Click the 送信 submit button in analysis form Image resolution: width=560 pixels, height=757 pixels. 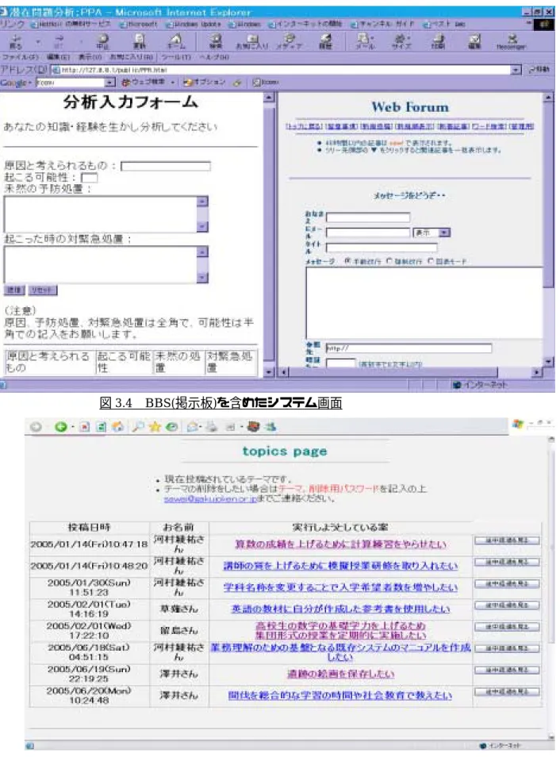pyautogui.click(x=14, y=290)
